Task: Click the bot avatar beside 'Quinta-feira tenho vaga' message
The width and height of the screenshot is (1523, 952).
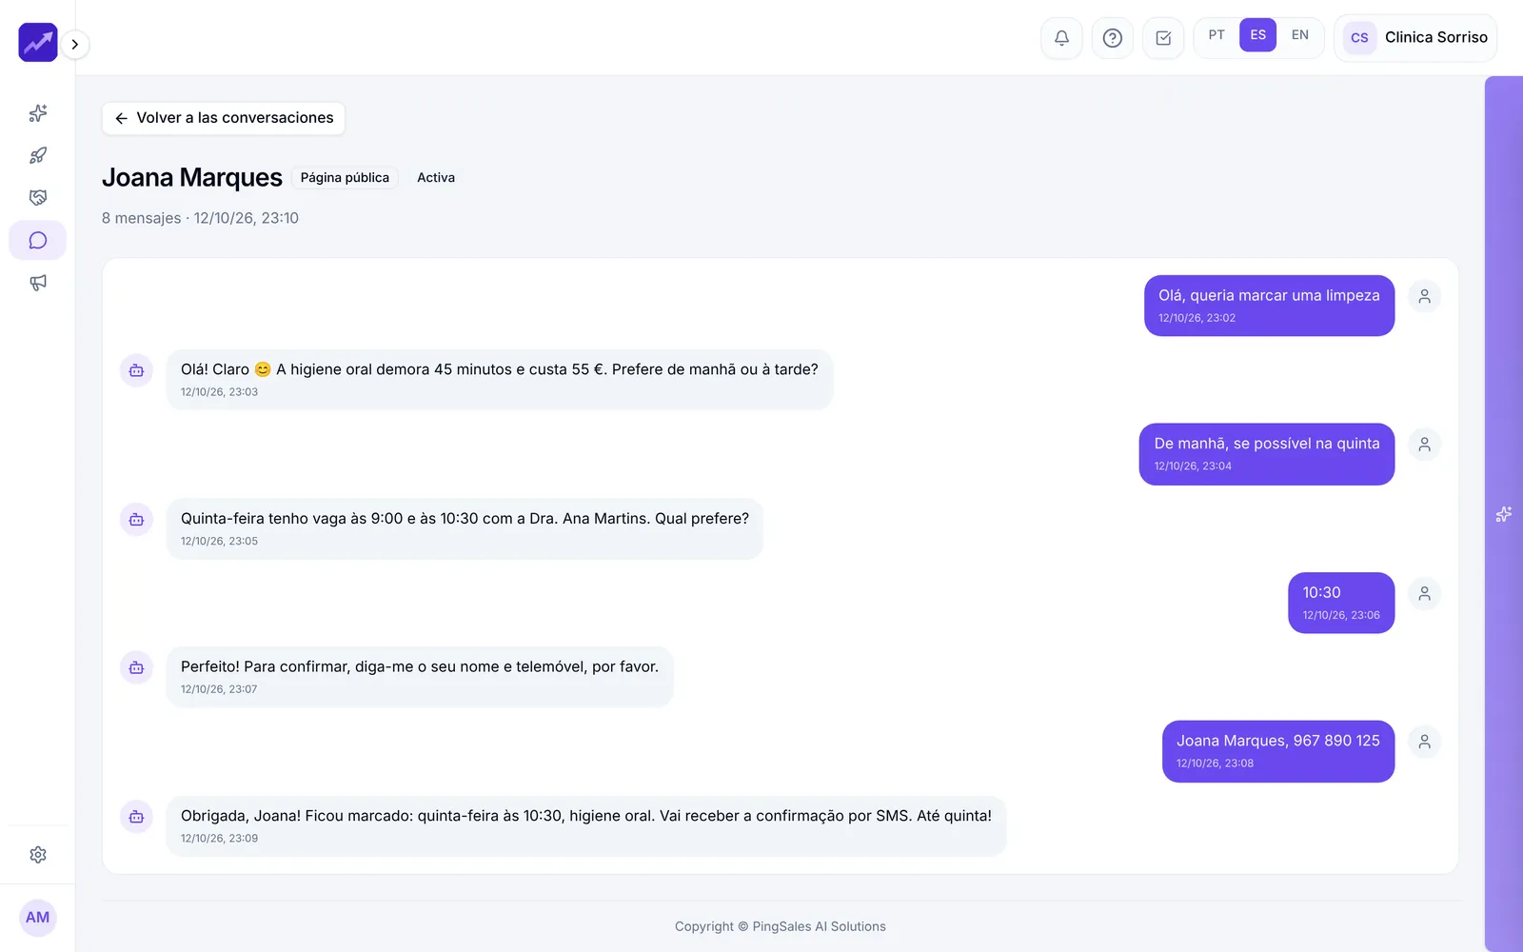Action: coord(136,520)
